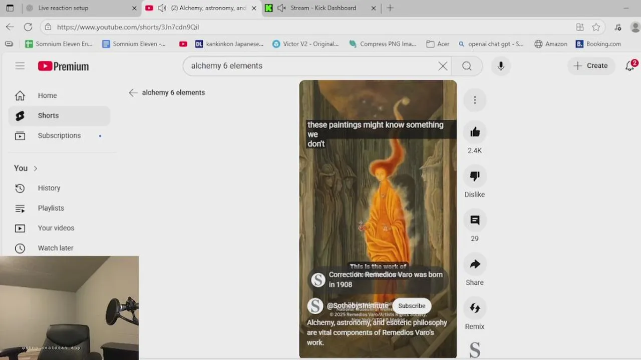Open Home in the sidebar

pos(59,95)
